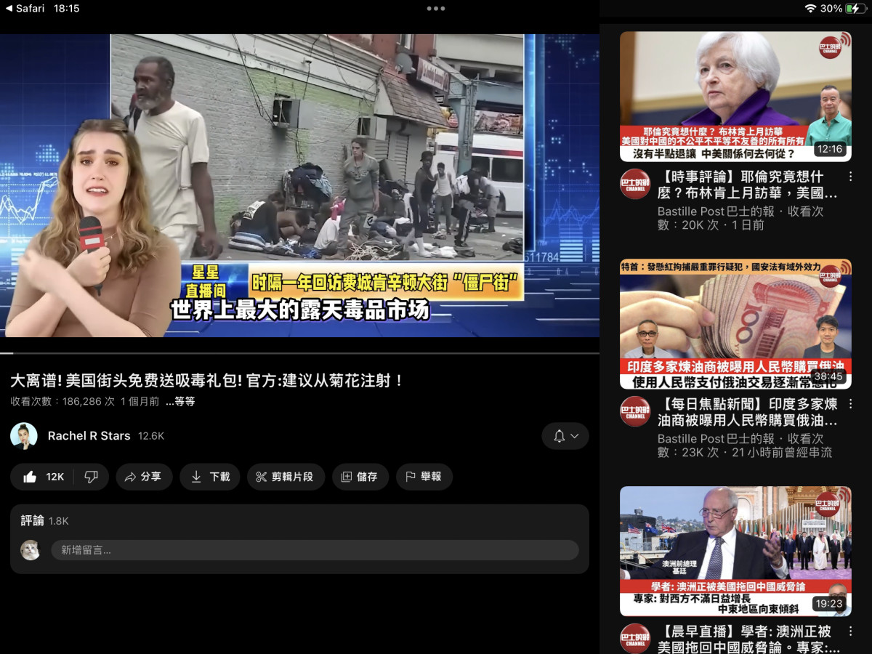This screenshot has height=654, width=872.
Task: Dislike the video with thumbs-down icon
Action: pyautogui.click(x=92, y=477)
